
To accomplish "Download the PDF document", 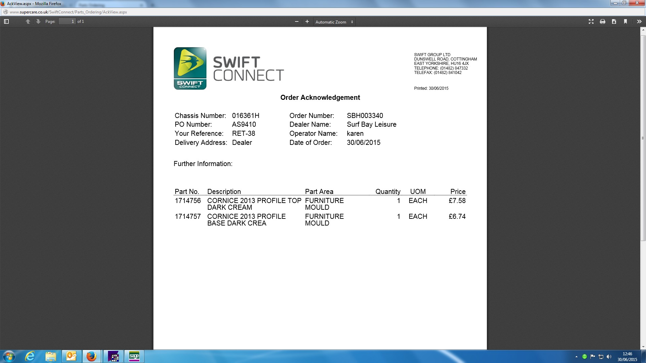I will point(614,22).
